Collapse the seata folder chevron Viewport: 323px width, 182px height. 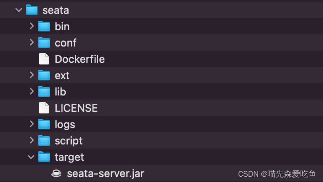click(19, 10)
